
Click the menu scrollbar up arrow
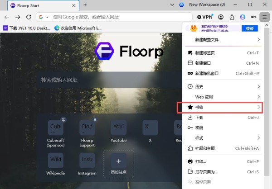(x=267, y=25)
